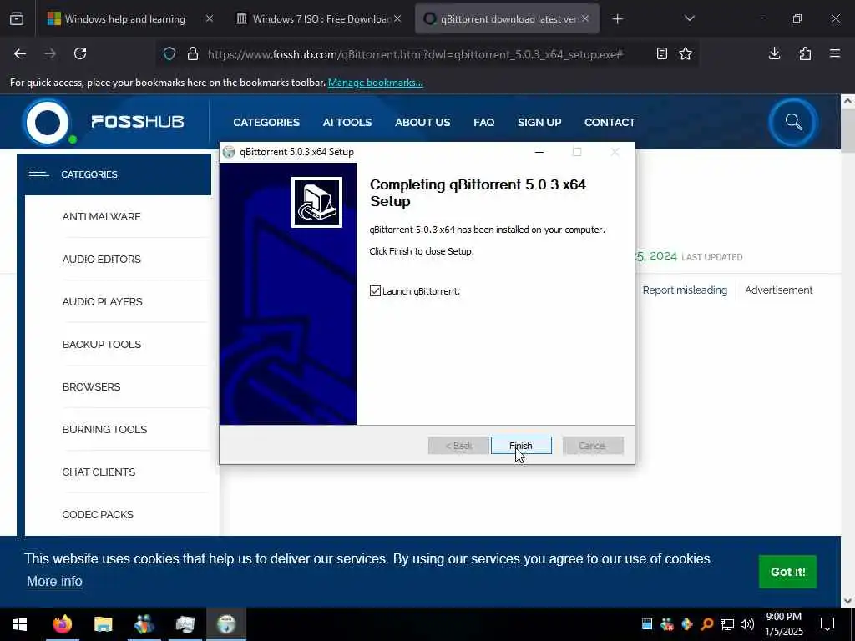The width and height of the screenshot is (855, 641).
Task: Open tracking protection shield icon
Action: click(169, 53)
